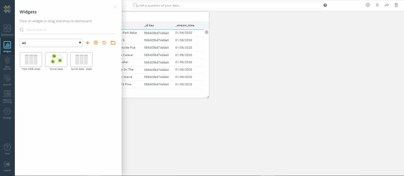Select the Widgets sidebar icon
Image resolution: width=404 pixels, height=176 pixels.
pos(7,47)
